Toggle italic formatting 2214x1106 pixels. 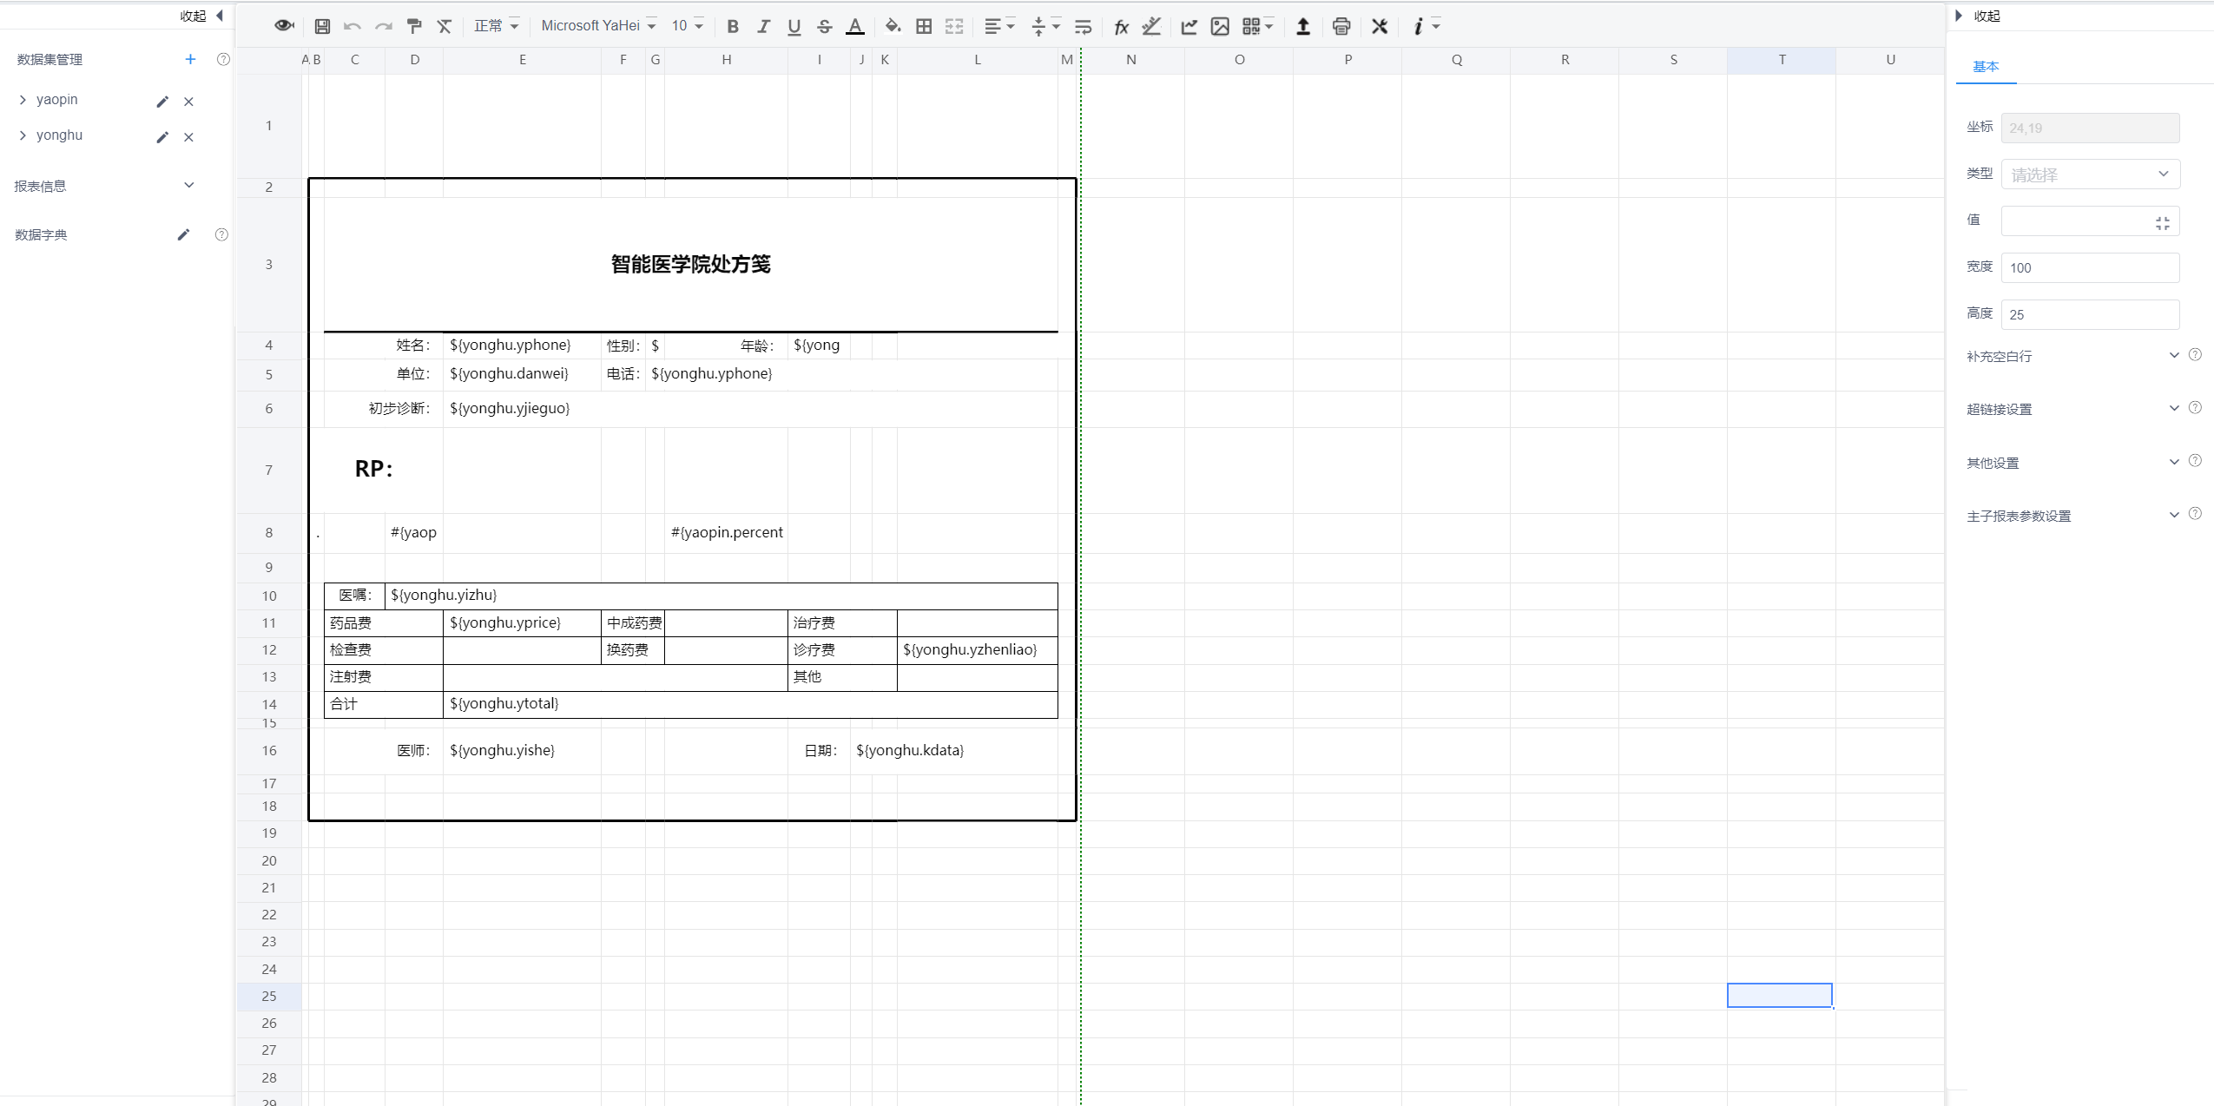pos(763,26)
